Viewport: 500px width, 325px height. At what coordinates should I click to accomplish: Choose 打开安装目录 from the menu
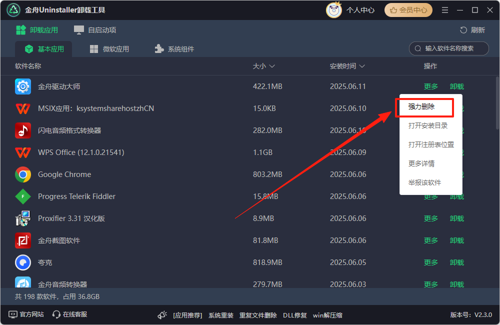coord(428,125)
